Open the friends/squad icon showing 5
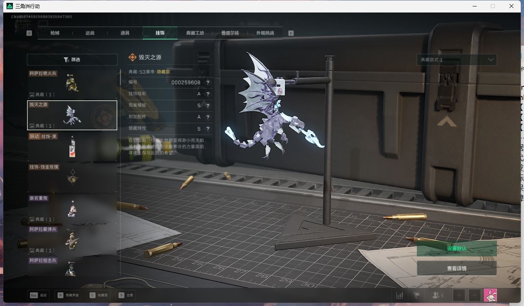Viewport: 524px width, 306px height. tap(437, 295)
